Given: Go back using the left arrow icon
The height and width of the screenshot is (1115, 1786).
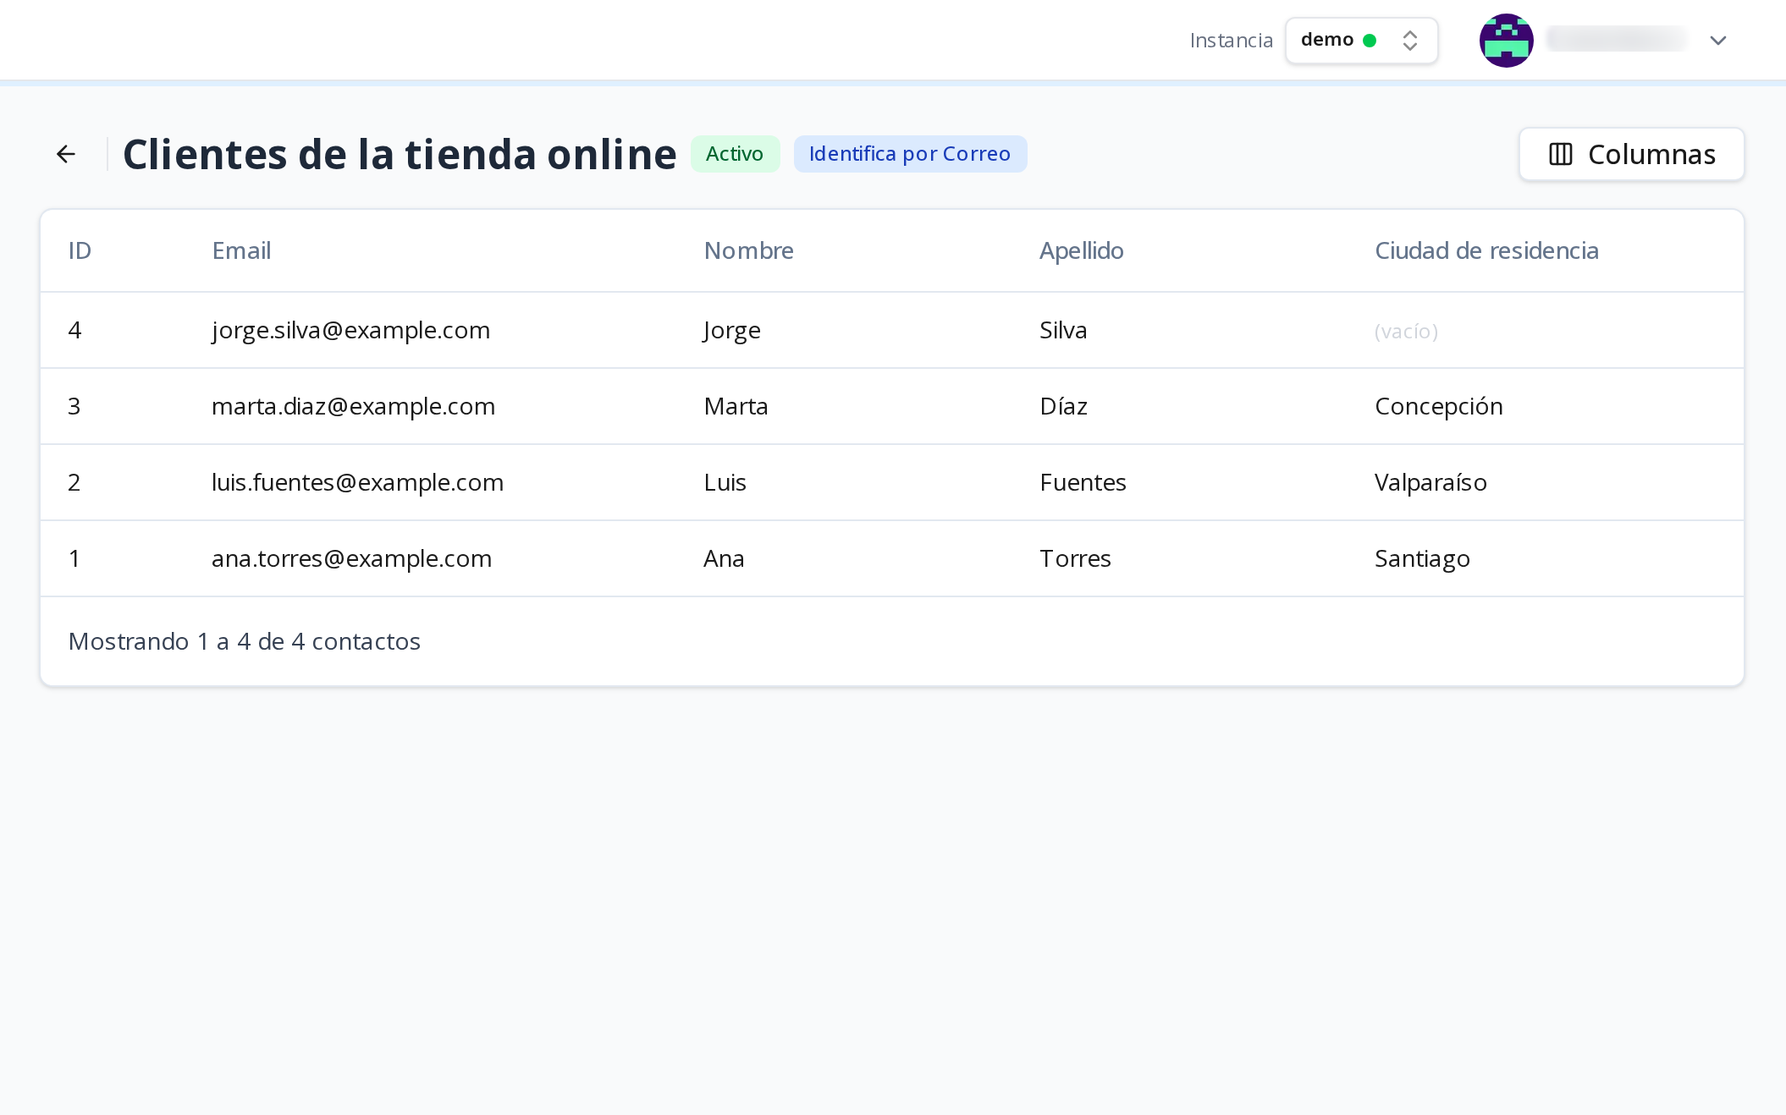Looking at the screenshot, I should pyautogui.click(x=66, y=154).
